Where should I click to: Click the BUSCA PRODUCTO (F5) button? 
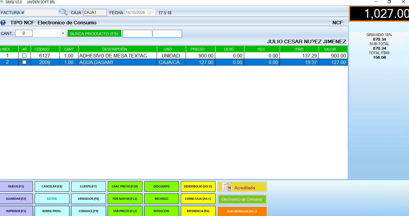pos(94,33)
